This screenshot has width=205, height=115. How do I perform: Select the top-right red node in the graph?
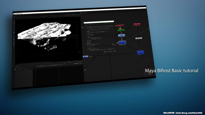(x=137, y=24)
